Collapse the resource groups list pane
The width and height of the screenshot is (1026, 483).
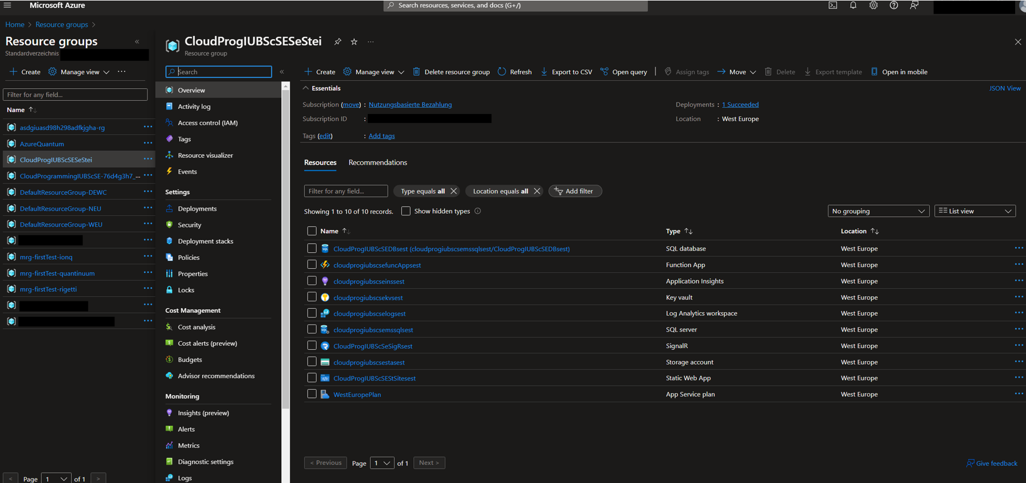[137, 42]
